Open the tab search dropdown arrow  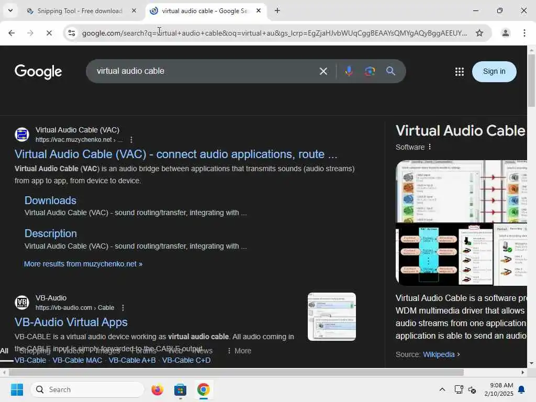(x=10, y=10)
